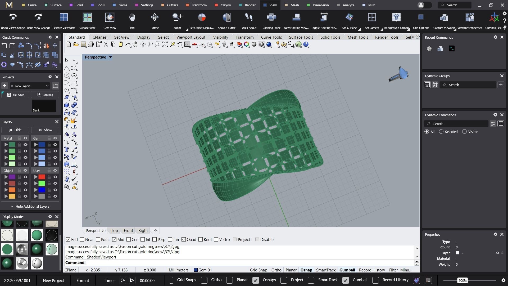Open the Gems menu tab

point(120,5)
